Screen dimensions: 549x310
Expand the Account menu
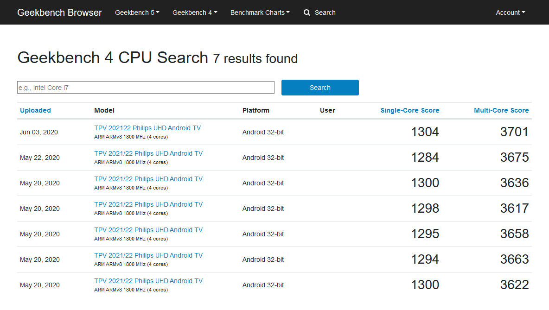(x=510, y=13)
